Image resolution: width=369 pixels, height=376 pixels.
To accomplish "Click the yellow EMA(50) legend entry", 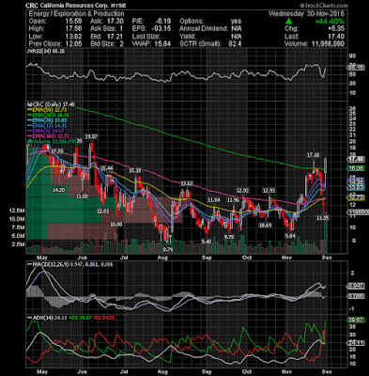I will pos(46,110).
